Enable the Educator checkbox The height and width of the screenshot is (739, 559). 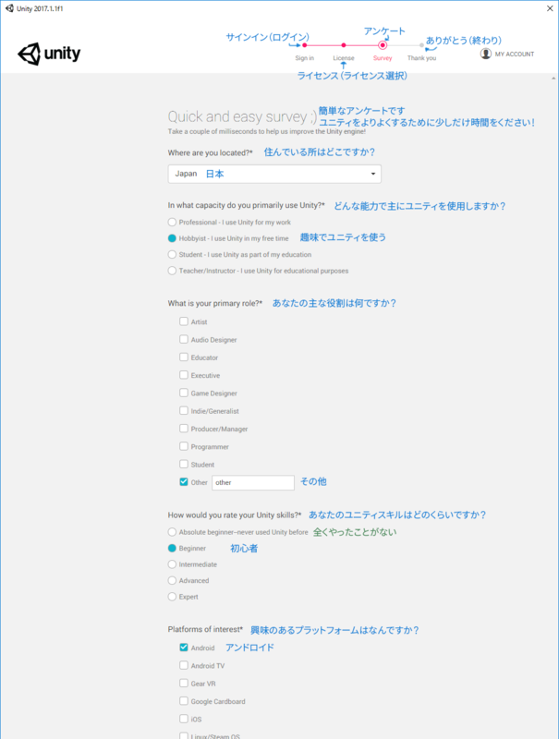coord(184,357)
